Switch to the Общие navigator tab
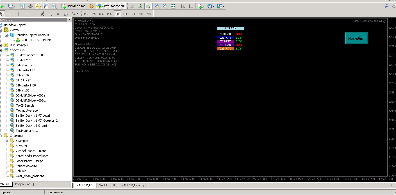 [x=6, y=184]
